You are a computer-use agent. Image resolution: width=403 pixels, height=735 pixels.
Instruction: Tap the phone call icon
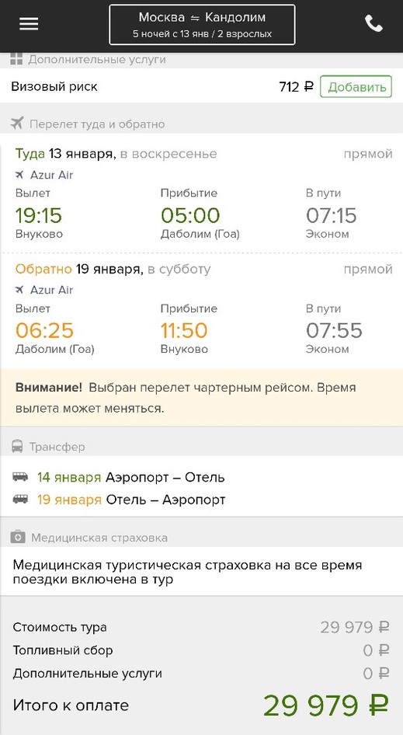click(373, 23)
